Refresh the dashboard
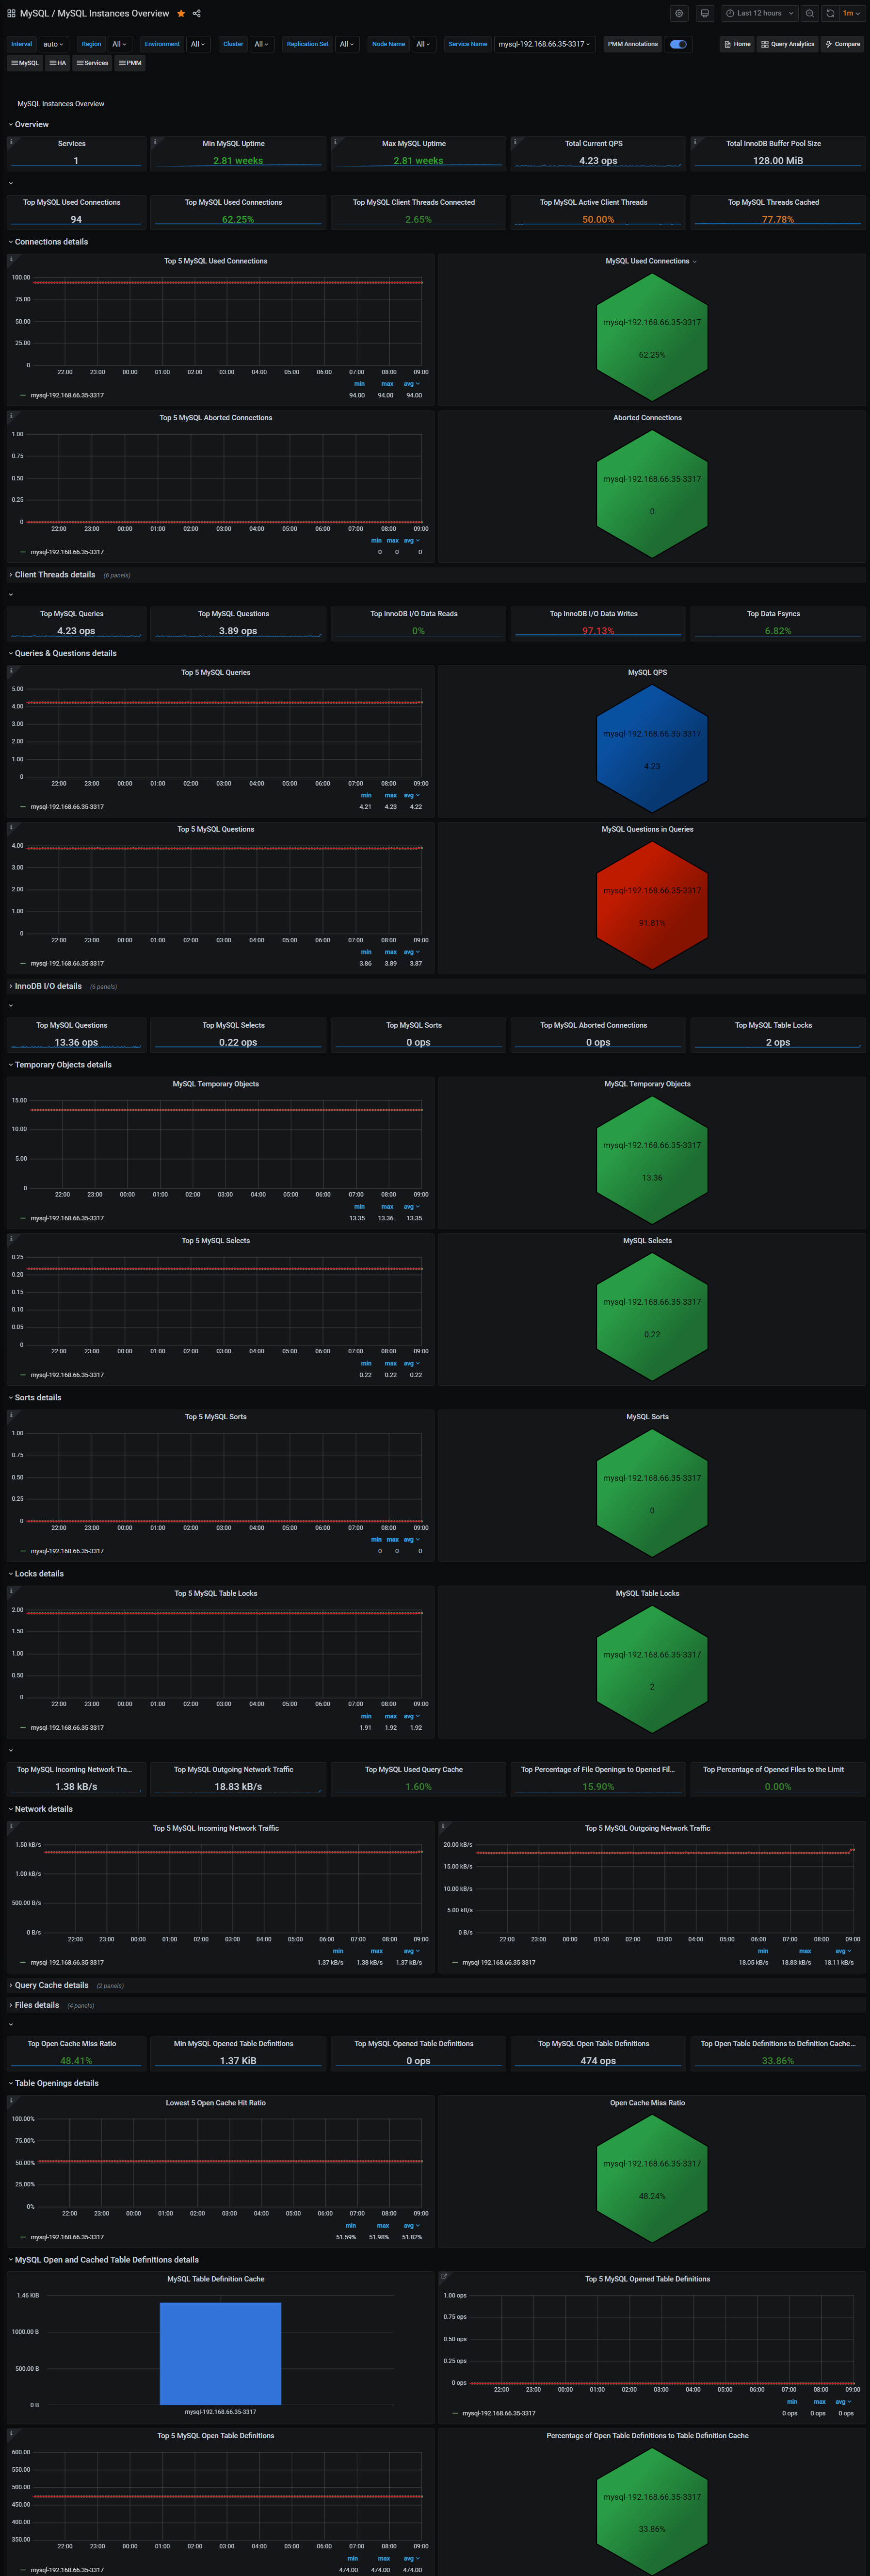 [x=830, y=14]
